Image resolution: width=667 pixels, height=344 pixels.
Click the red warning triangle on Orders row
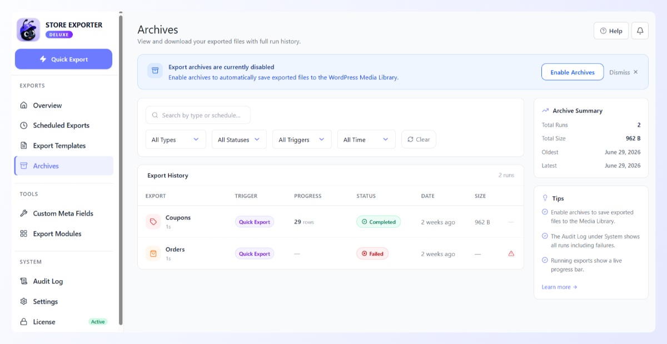(x=511, y=253)
